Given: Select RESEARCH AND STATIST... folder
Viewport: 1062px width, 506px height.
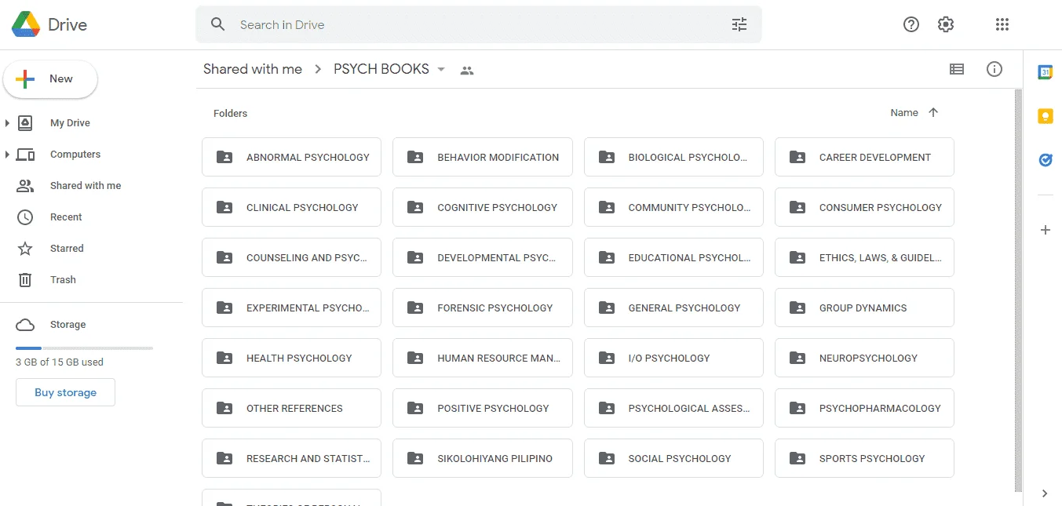Looking at the screenshot, I should click(291, 458).
